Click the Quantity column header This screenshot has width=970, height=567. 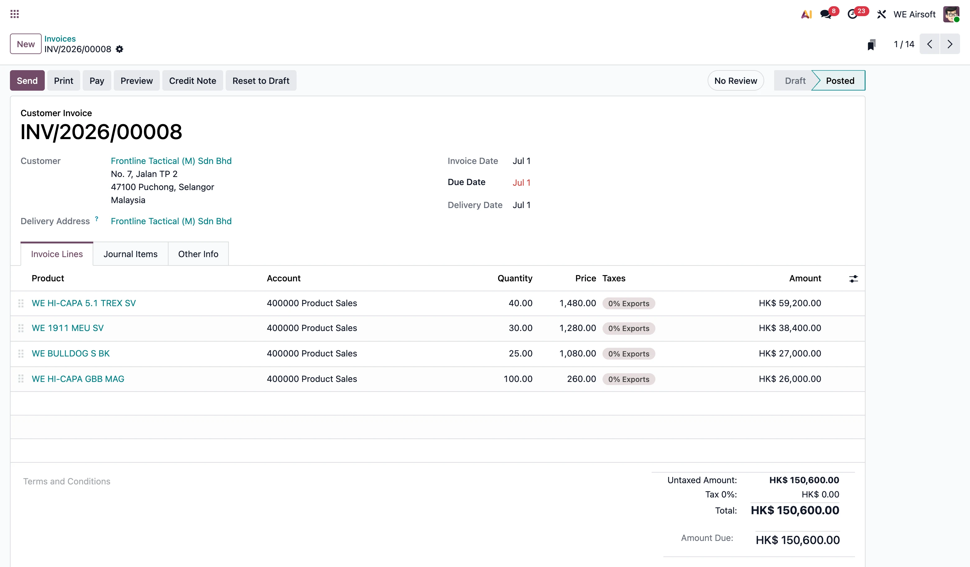[x=515, y=278]
